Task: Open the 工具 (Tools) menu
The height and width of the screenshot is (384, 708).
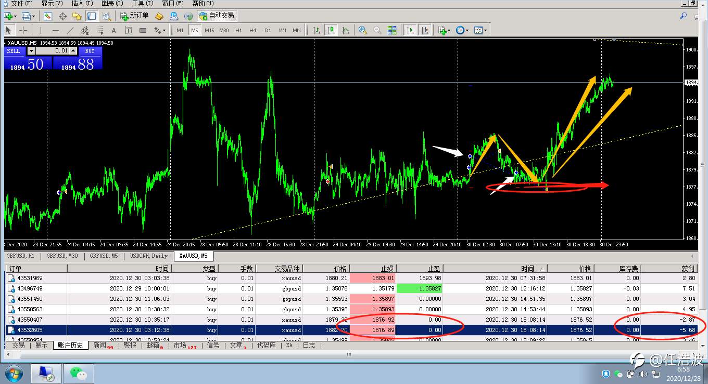Action: (142, 4)
